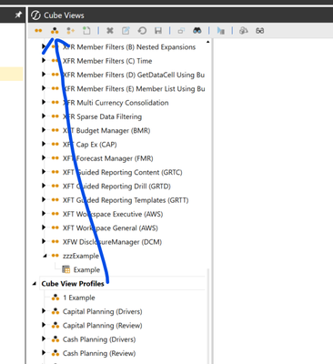Select the Cube View Profiles heading
The width and height of the screenshot is (333, 364).
[73, 284]
